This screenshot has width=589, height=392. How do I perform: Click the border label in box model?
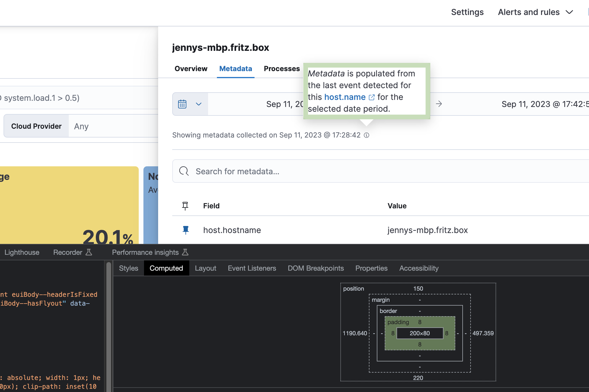tap(388, 311)
